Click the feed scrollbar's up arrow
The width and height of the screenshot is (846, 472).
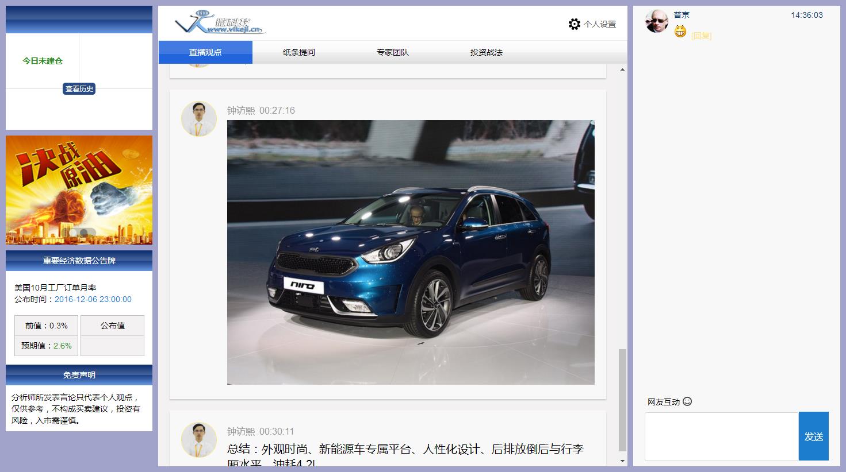(x=622, y=69)
